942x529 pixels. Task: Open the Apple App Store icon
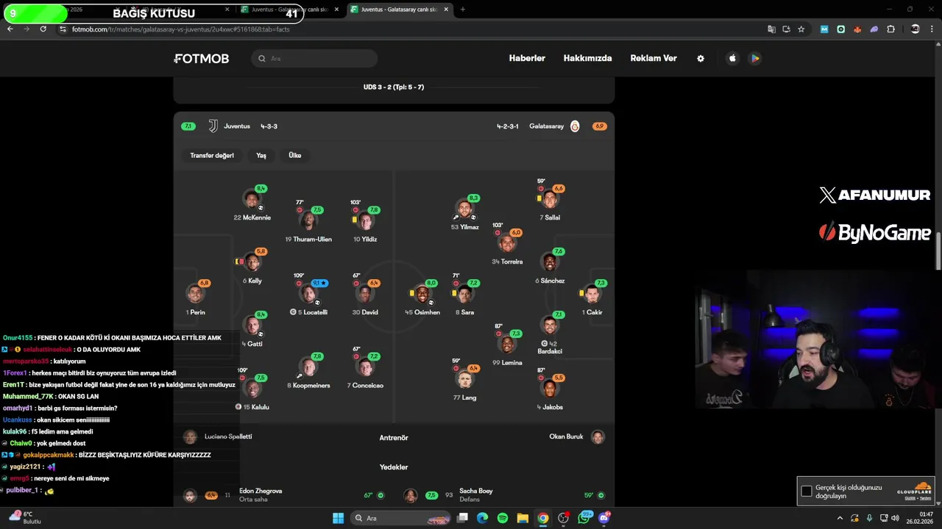732,59
